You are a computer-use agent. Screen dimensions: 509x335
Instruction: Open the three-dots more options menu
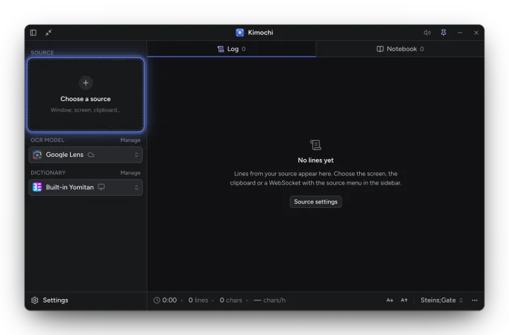coord(474,300)
